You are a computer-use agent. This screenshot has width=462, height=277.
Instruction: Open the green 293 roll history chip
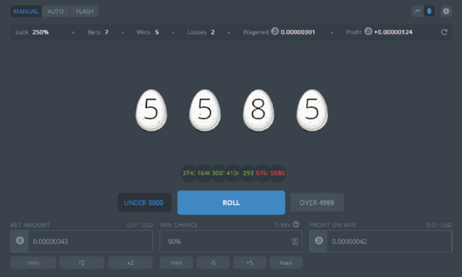coord(247,173)
